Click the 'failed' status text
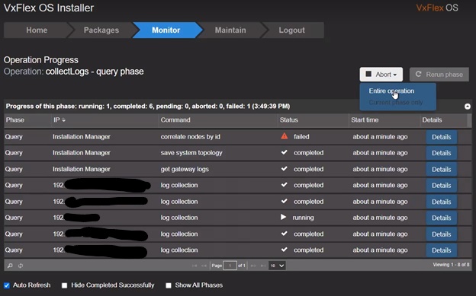 [x=301, y=137]
